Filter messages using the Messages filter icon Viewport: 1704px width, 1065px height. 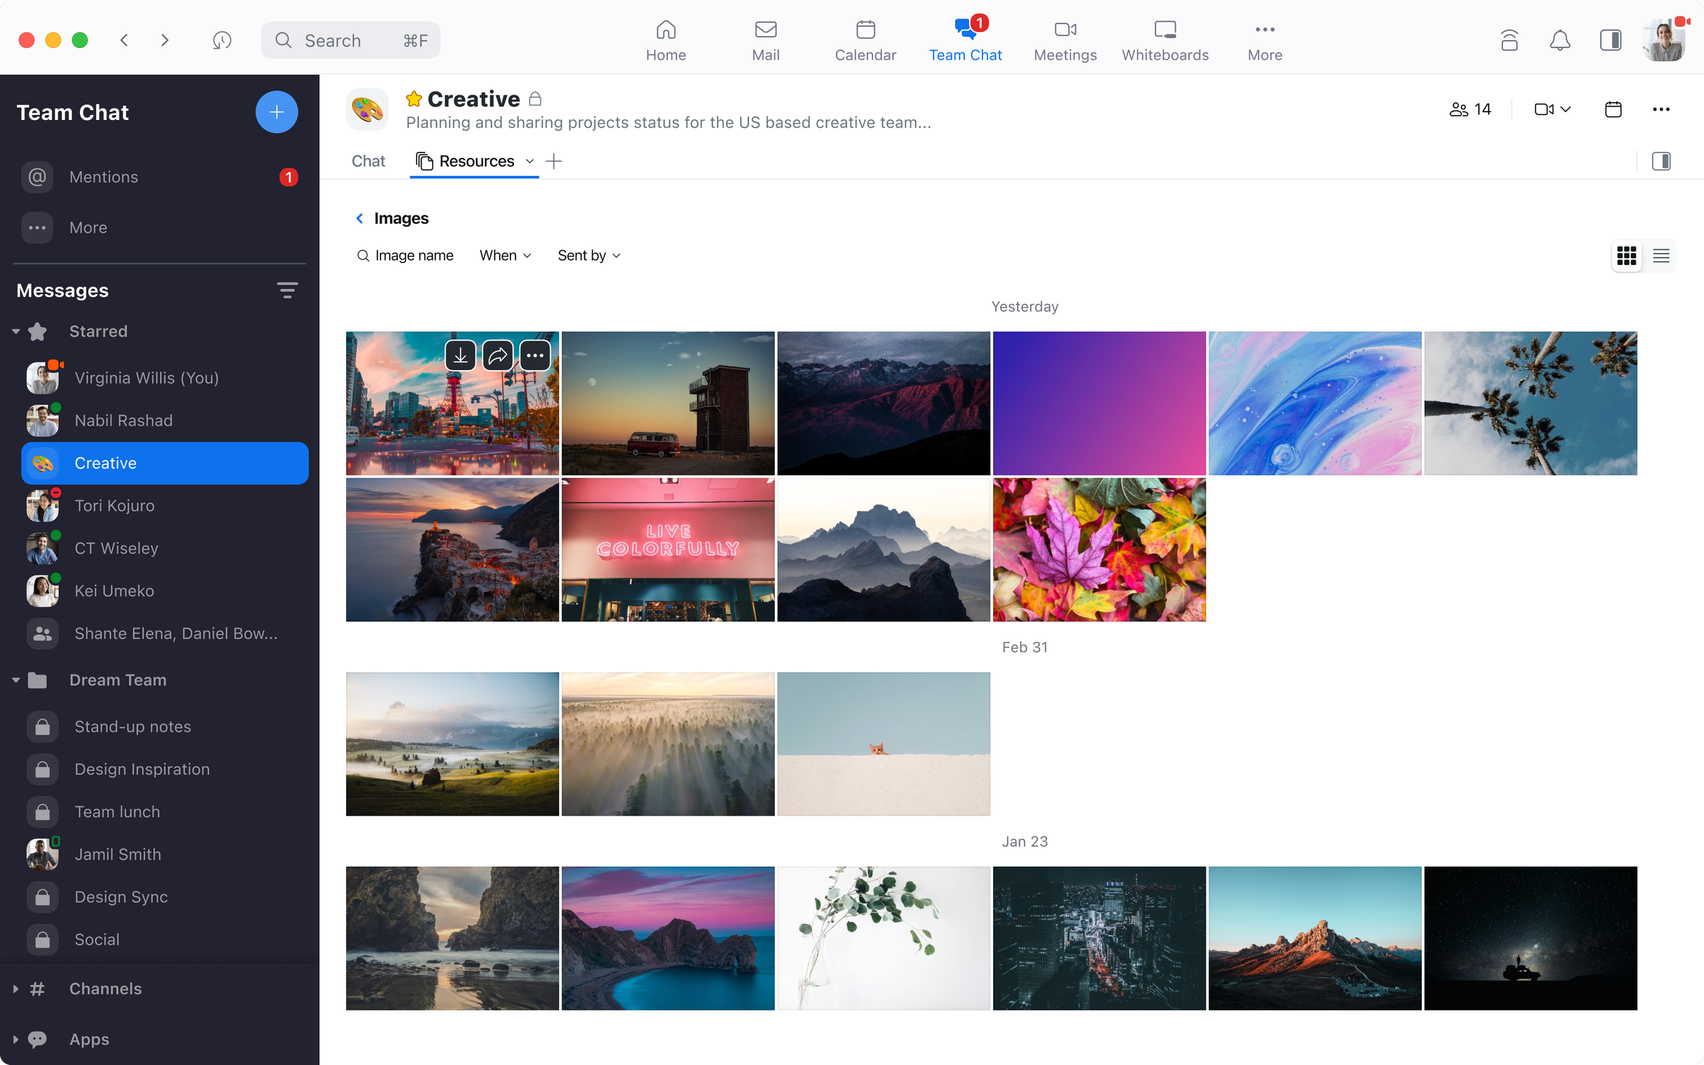click(x=287, y=290)
